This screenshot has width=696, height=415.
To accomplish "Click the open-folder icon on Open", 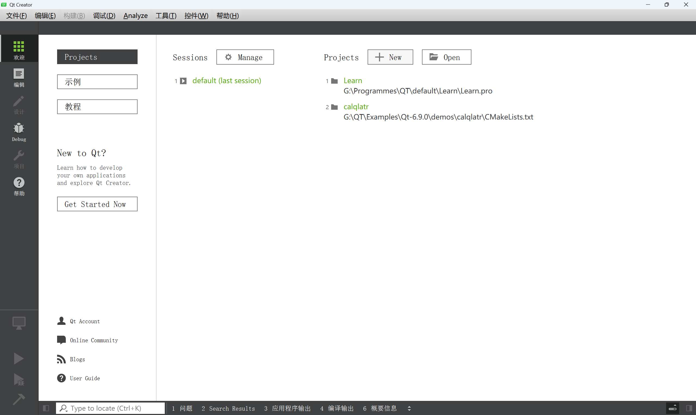I will tap(434, 56).
